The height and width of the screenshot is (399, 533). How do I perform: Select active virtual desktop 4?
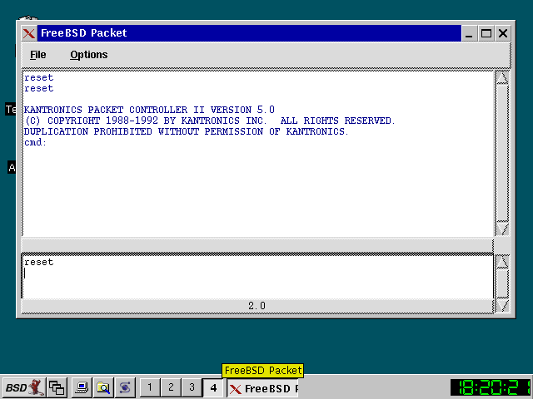coord(213,387)
